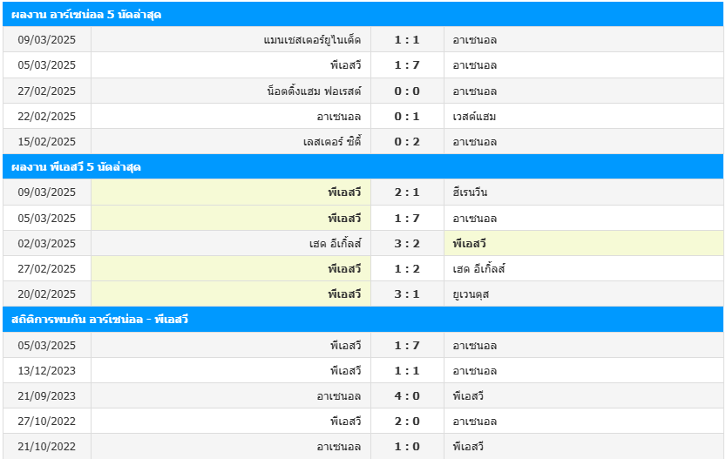Image resolution: width=726 pixels, height=459 pixels.
Task: Click สถิติการพบกัน อาร์เซน่อล - พีเอสวี header
Action: coord(100,320)
